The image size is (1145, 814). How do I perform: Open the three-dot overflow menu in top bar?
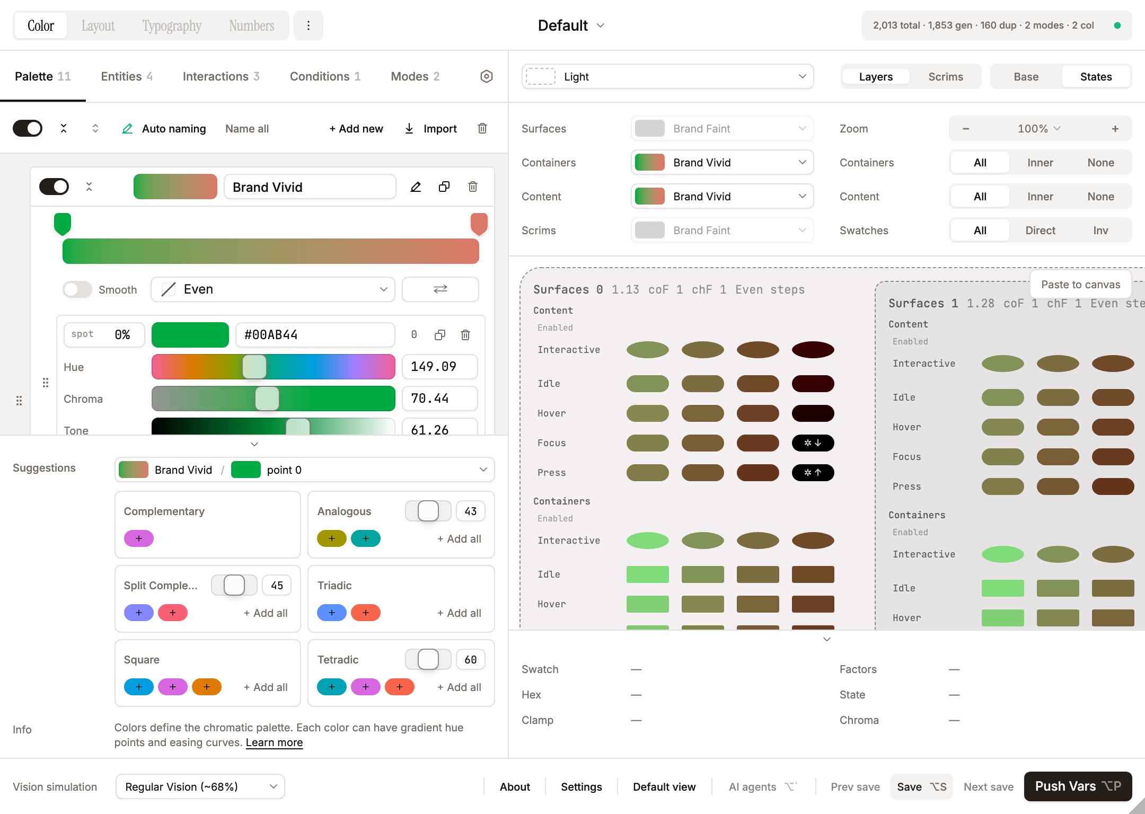[309, 25]
